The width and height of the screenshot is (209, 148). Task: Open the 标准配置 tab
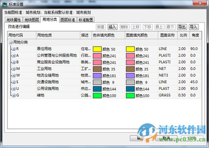pyautogui.click(x=86, y=20)
